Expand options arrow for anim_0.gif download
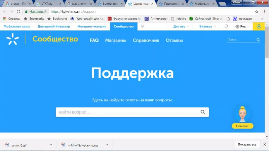 (x=51, y=145)
